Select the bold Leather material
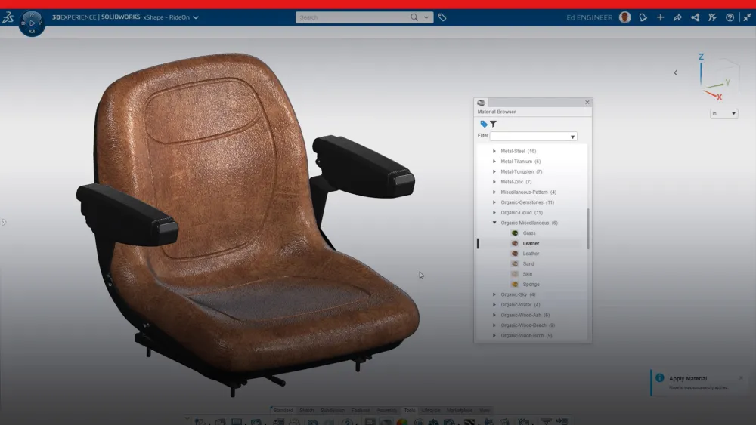 point(531,244)
